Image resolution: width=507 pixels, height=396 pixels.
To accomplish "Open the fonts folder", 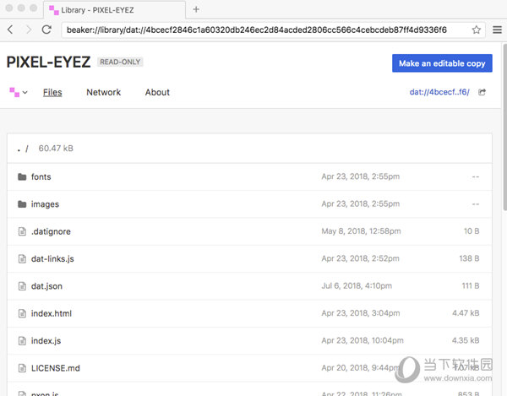I will 41,176.
